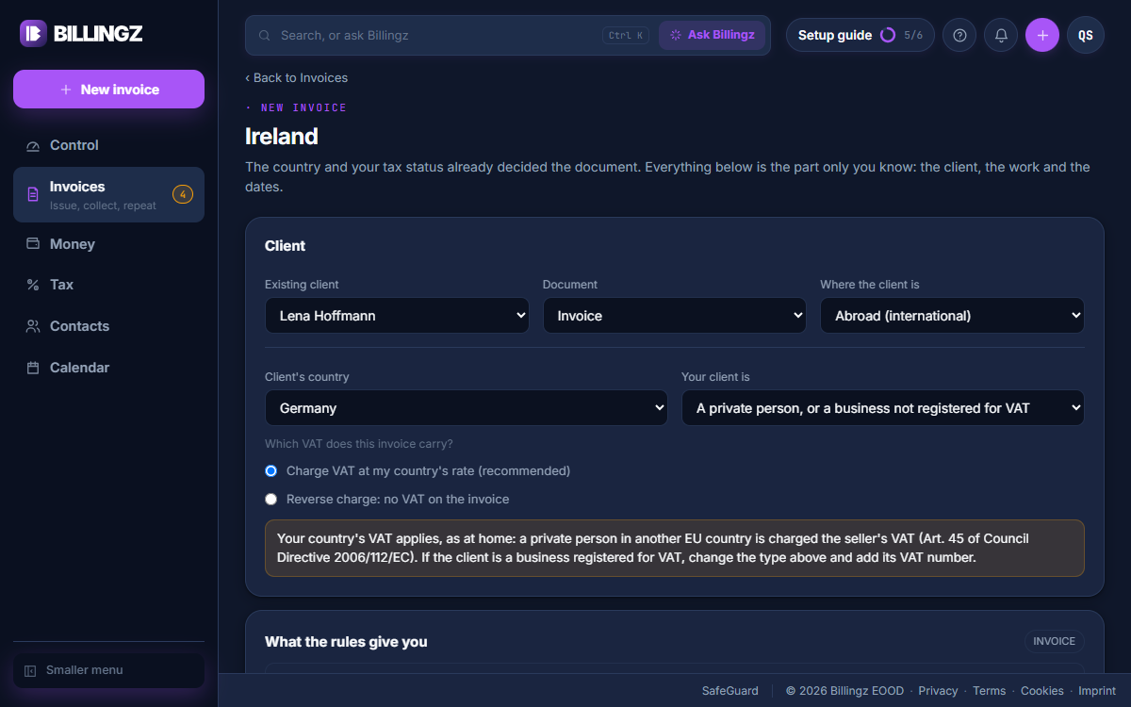Click the SafeGuard footer link

(730, 691)
